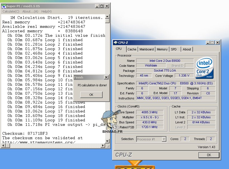Click the Ext. Model value 17
This screenshot has width=229, height=169.
click(x=175, y=93)
